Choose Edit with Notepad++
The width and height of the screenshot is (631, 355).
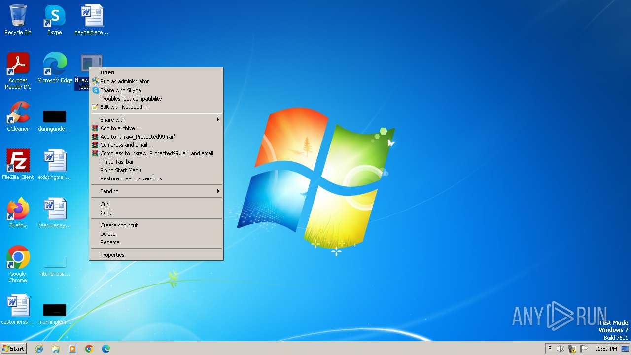[156, 107]
